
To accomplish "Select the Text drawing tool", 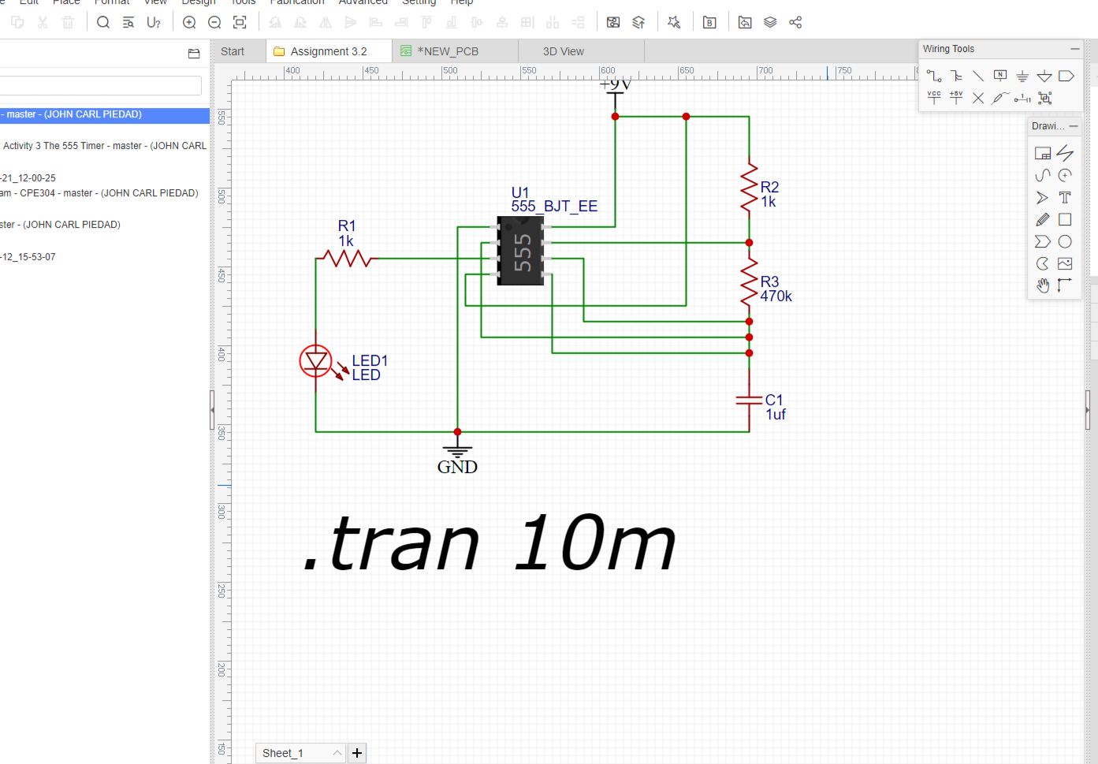I will [x=1065, y=198].
